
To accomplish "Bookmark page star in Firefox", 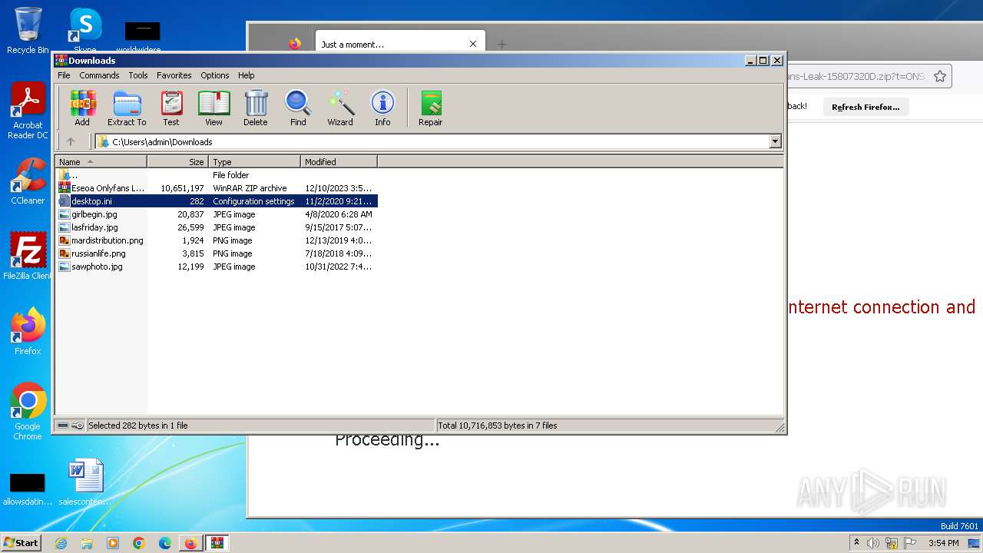I will tap(940, 76).
